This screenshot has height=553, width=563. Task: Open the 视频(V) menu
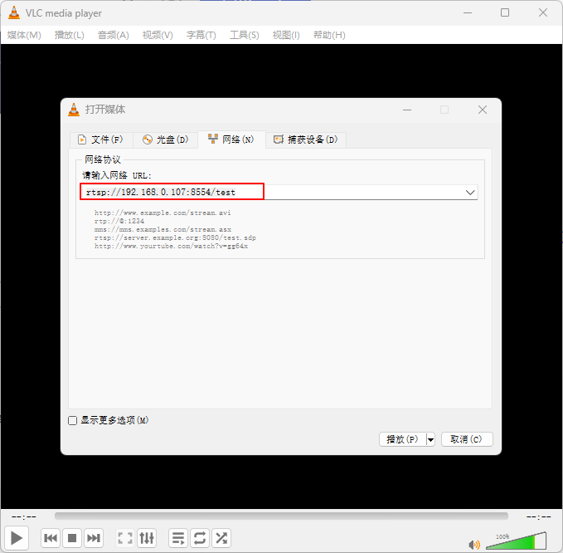tap(158, 35)
